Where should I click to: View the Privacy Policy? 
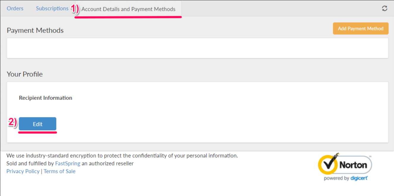23,171
